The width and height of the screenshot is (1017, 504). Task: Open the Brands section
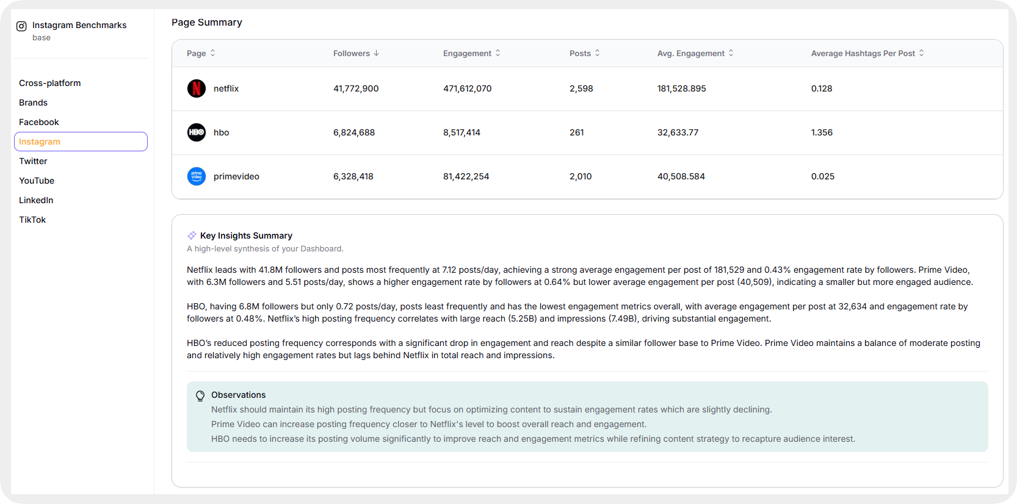click(81, 103)
